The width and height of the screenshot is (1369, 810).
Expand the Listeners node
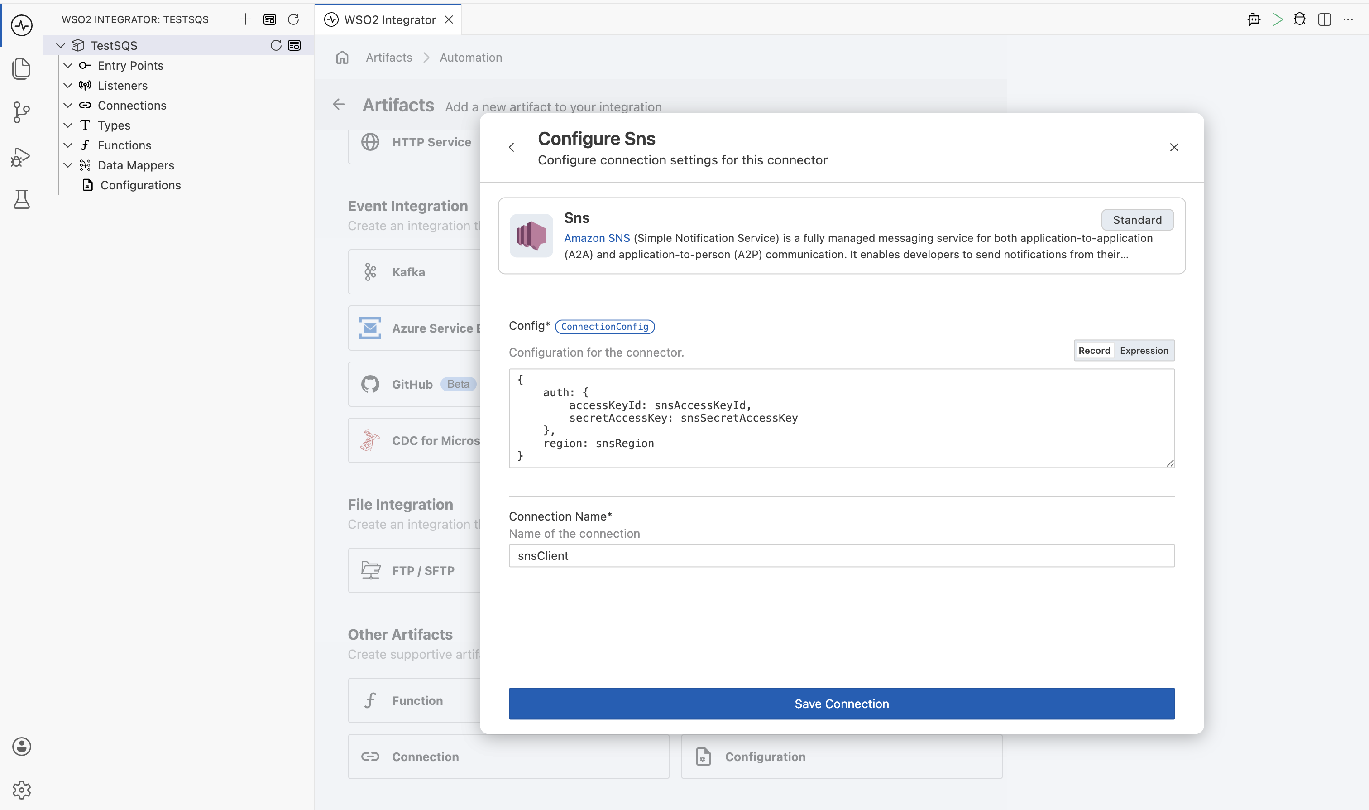(68, 86)
